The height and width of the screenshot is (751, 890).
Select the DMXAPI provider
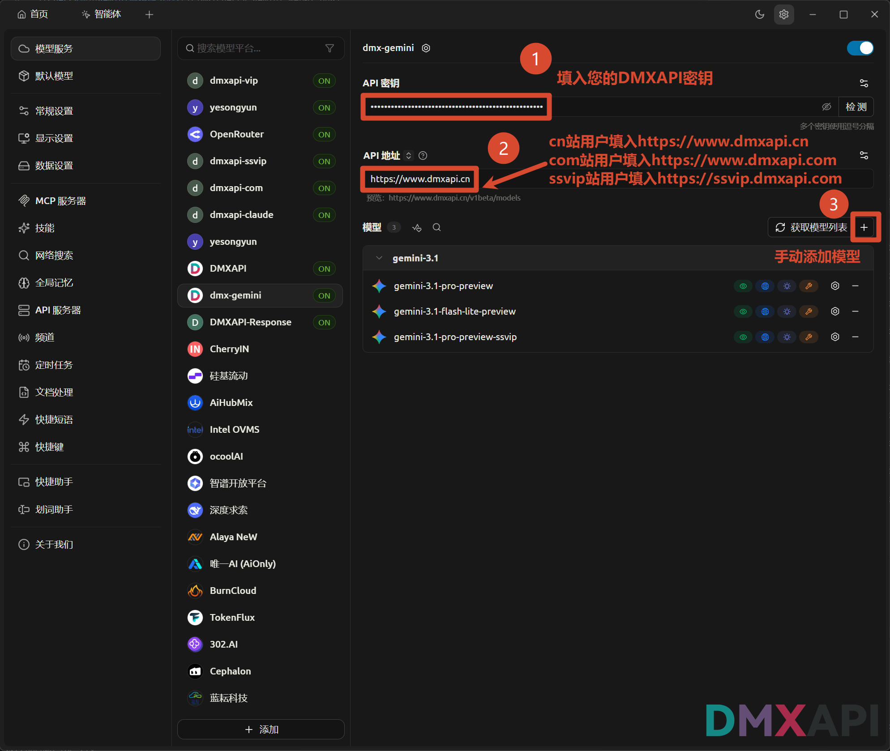pos(260,269)
